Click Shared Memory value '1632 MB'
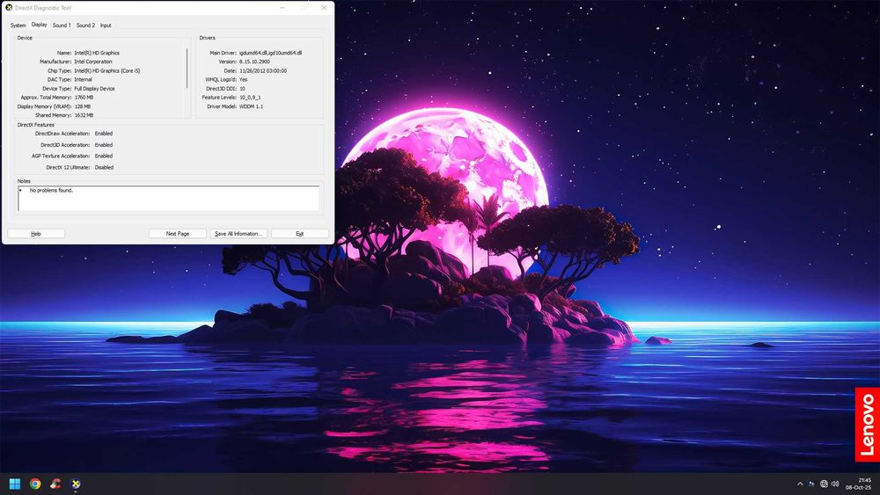 coord(84,115)
